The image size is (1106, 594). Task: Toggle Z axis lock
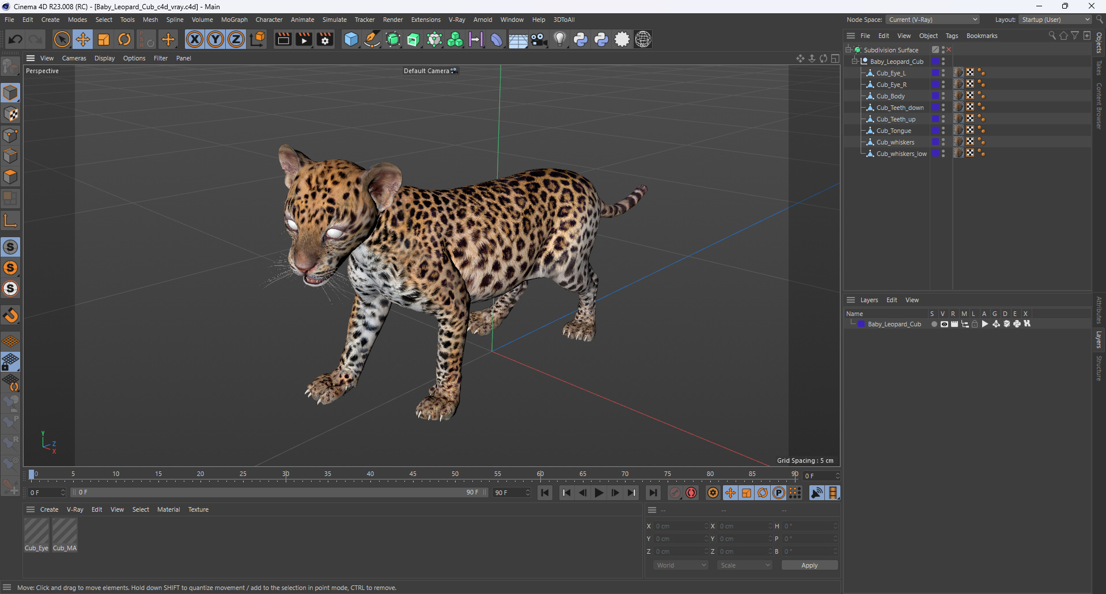(236, 39)
